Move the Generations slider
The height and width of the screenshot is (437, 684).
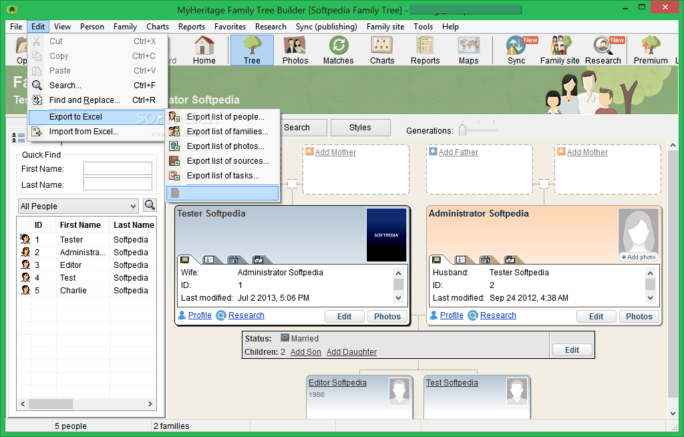pos(463,130)
